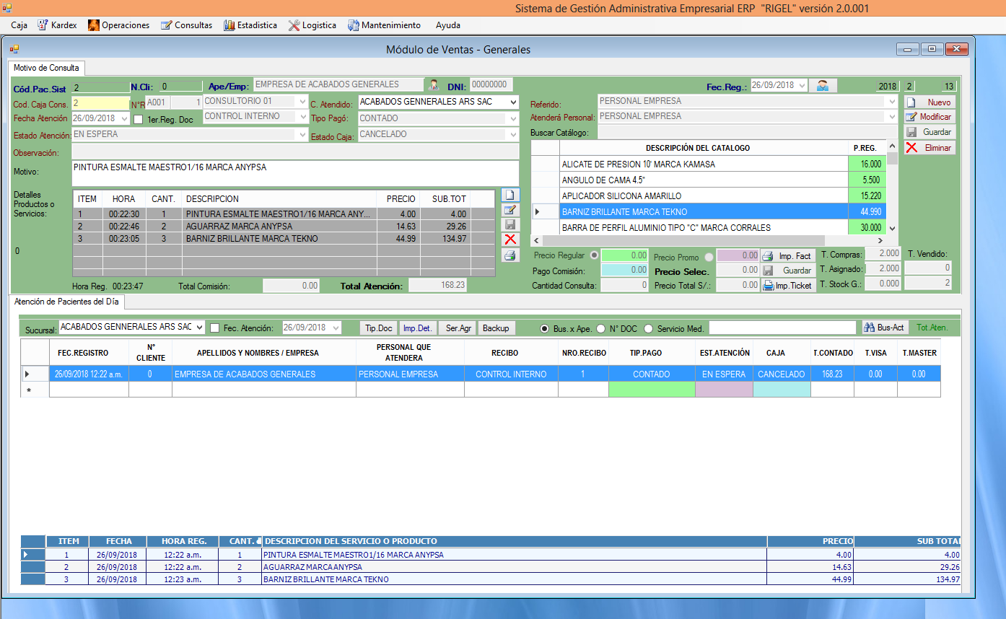Screen dimensions: 1006x619
Task: Open the CONTROL INTERNO dropdown
Action: click(302, 116)
